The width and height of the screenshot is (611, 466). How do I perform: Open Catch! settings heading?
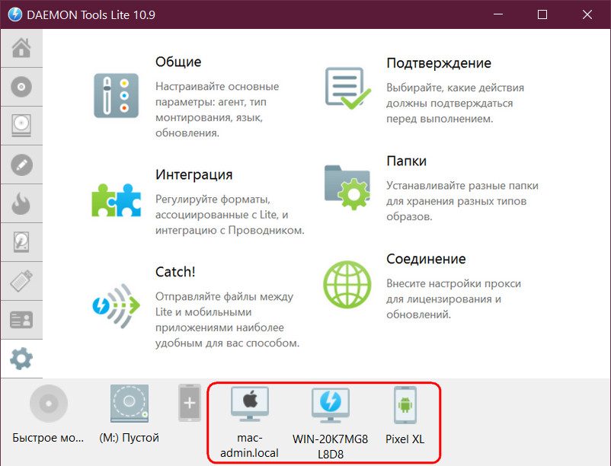tap(175, 272)
